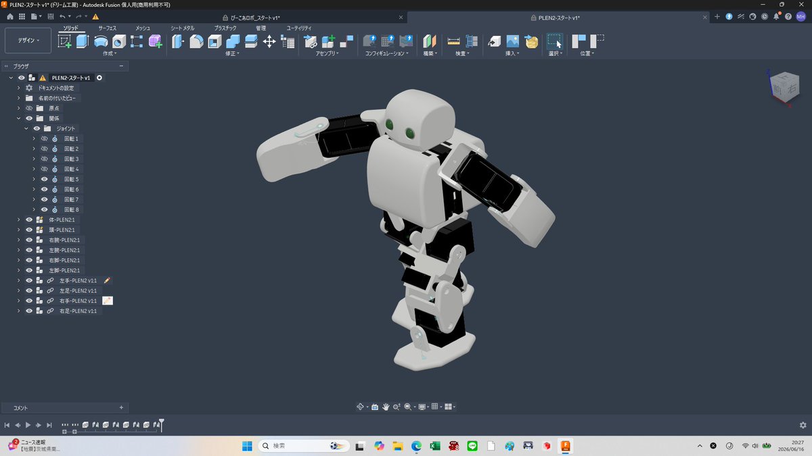Select the Fillet tool
812x456 pixels.
point(196,41)
